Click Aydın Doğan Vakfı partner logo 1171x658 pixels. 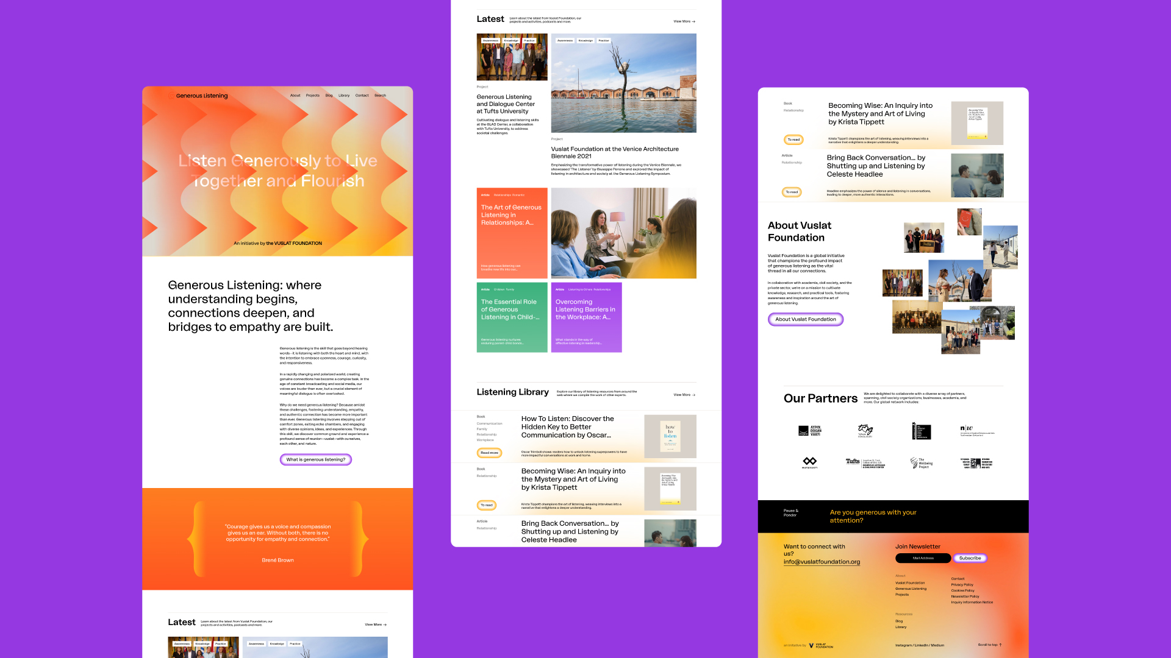(x=810, y=431)
